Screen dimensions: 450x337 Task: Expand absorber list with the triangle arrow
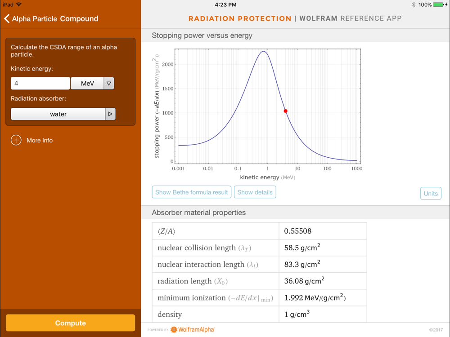110,114
